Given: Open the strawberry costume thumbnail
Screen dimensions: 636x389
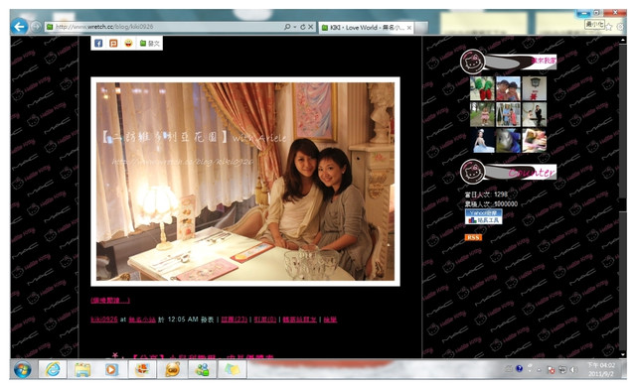Looking at the screenshot, I should click(x=482, y=88).
